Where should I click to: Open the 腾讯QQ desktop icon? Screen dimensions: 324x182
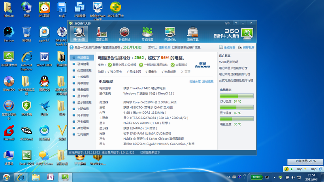44,84
